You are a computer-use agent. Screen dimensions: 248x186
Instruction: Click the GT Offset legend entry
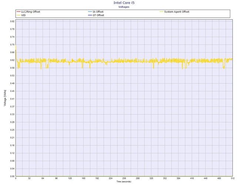[96, 15]
